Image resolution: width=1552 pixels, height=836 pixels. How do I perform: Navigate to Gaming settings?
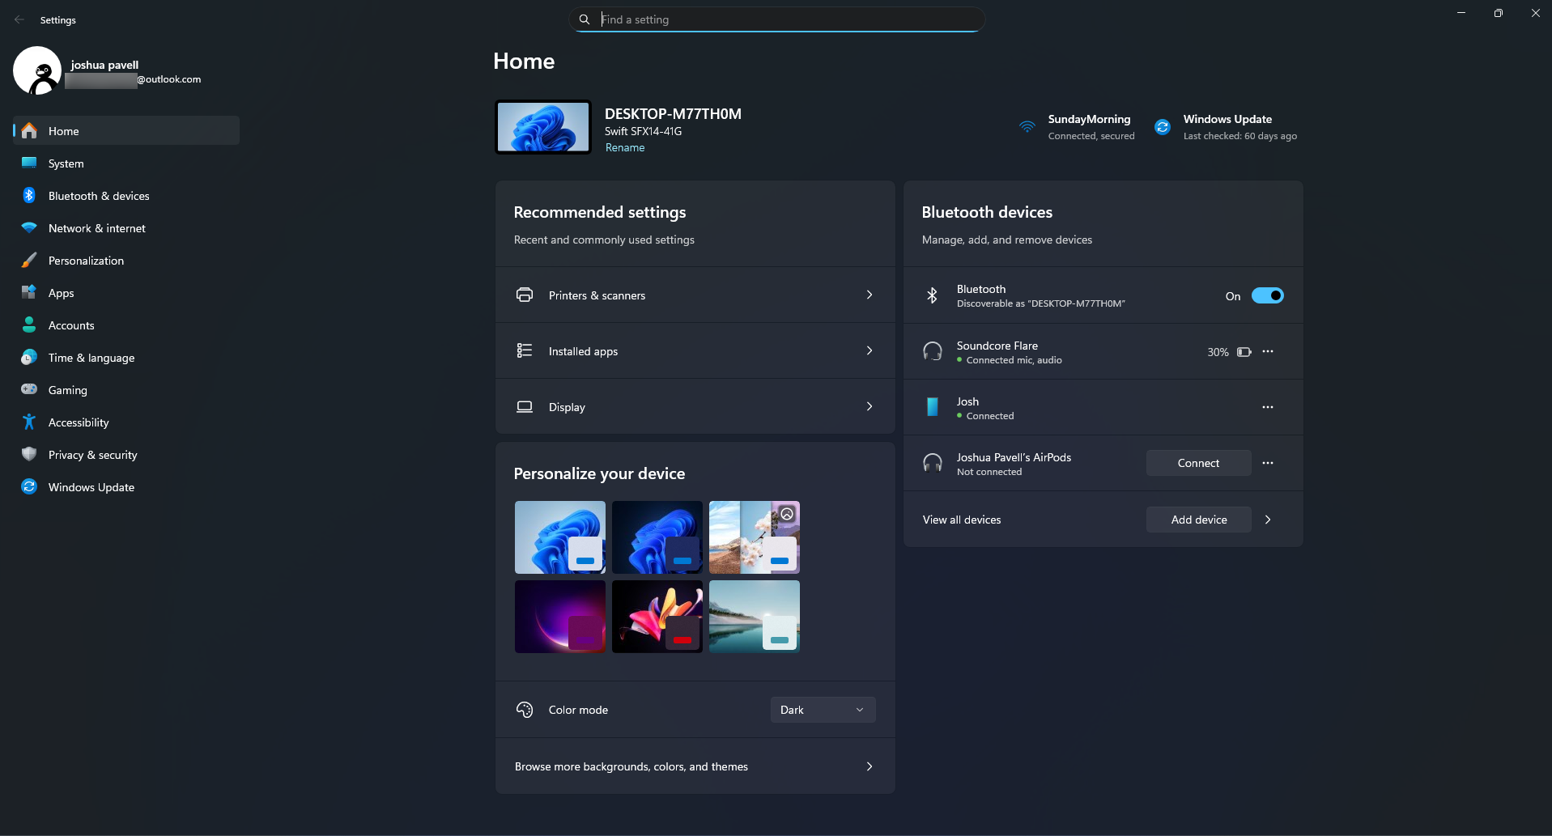126,389
